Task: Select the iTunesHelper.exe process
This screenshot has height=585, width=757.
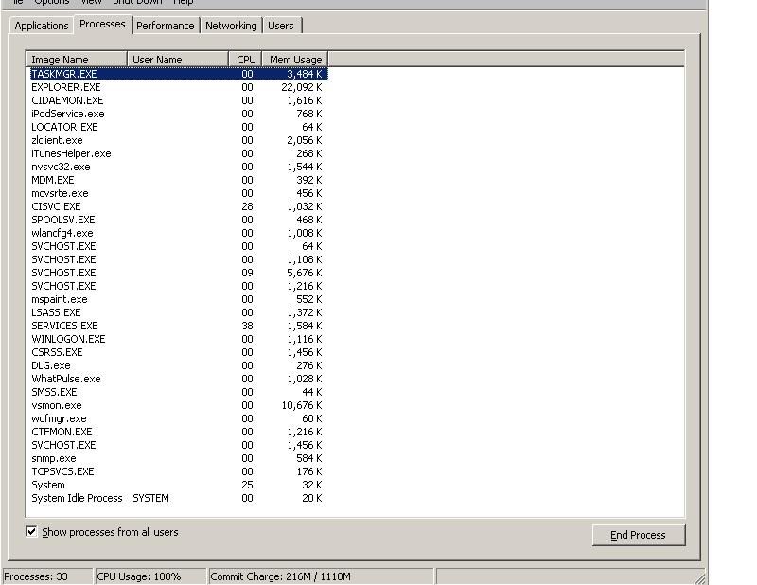Action: (x=179, y=153)
